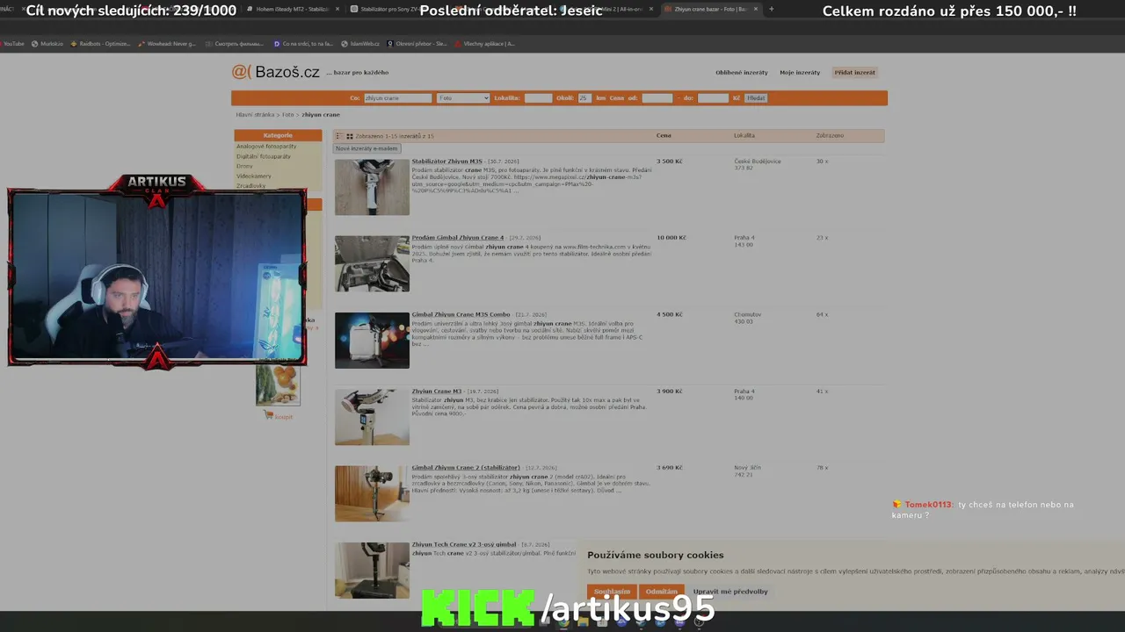This screenshot has width=1125, height=632.
Task: Click České Budějovice location text
Action: 758,162
